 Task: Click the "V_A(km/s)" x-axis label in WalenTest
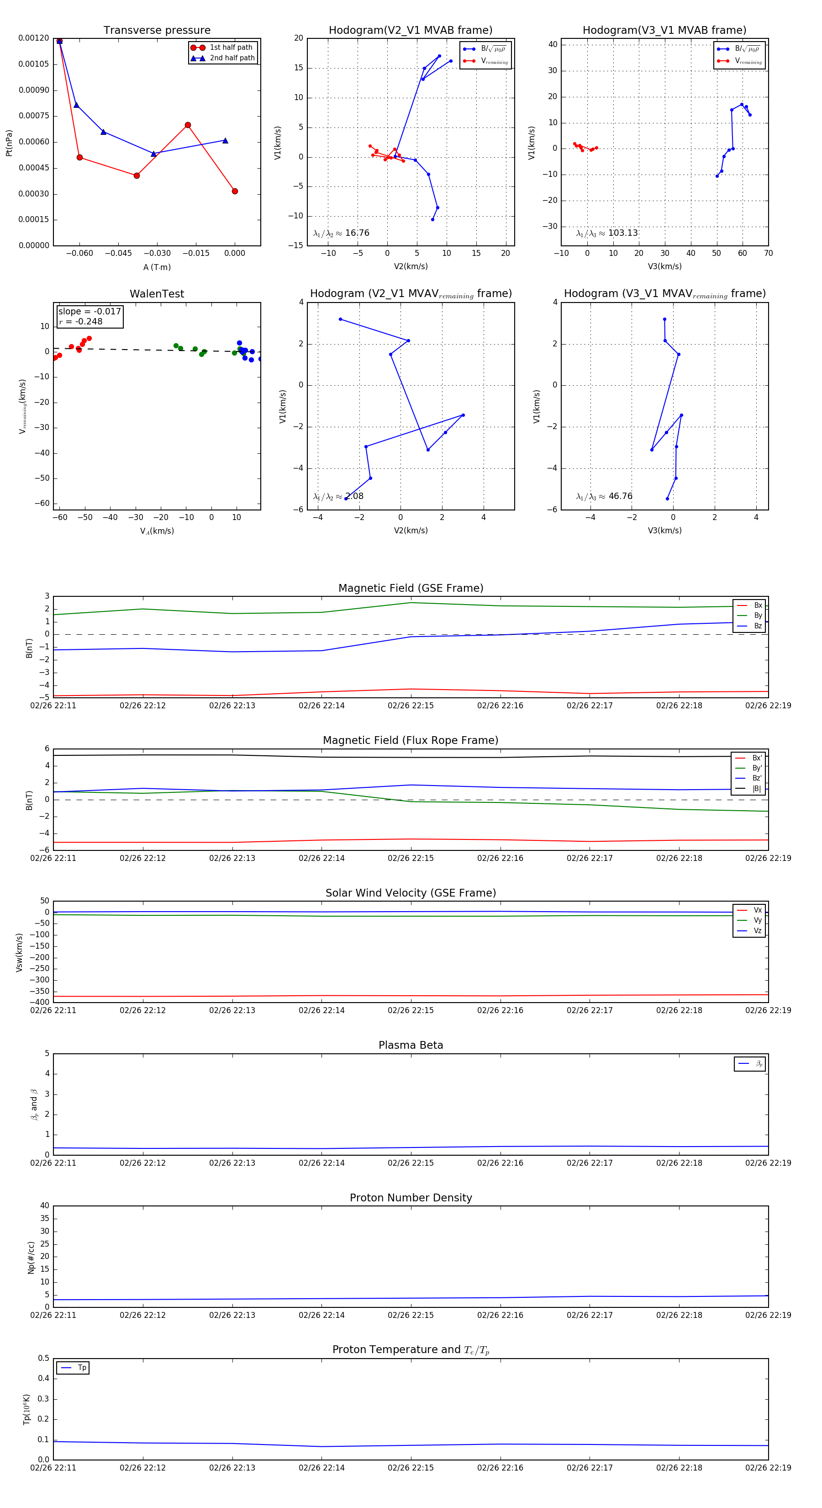(x=157, y=531)
